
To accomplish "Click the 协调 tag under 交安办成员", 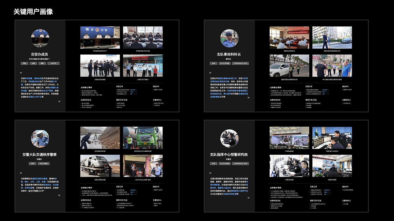I will click(33, 63).
